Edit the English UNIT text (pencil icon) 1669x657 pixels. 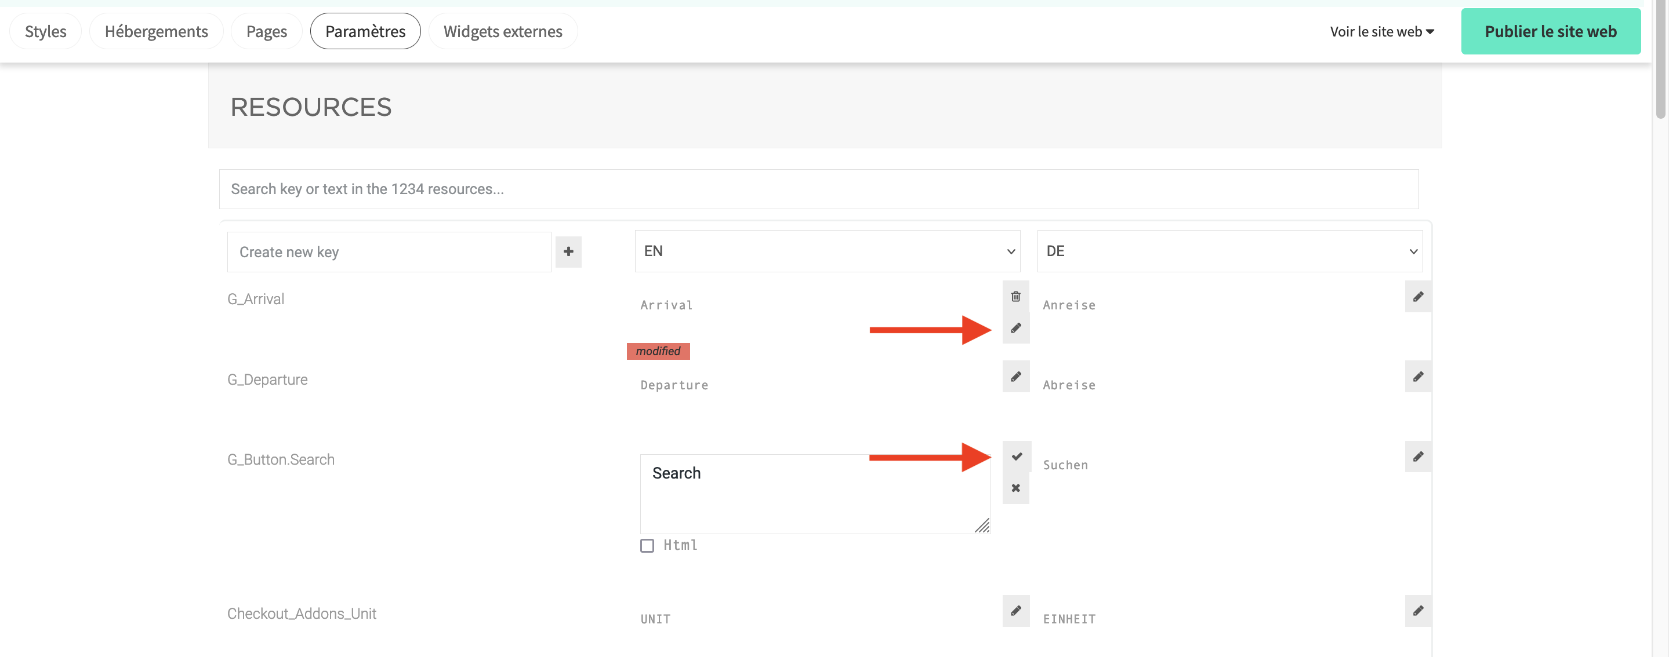click(x=1015, y=611)
